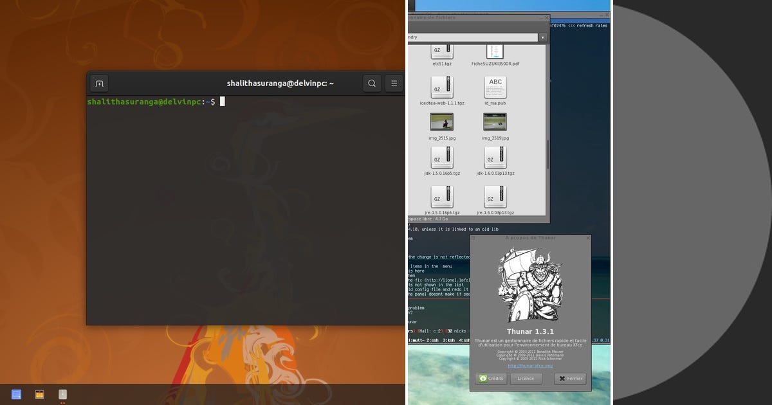
Task: Select the jdk-1.5.0.16p5.tgz archive
Action: pyautogui.click(x=442, y=157)
